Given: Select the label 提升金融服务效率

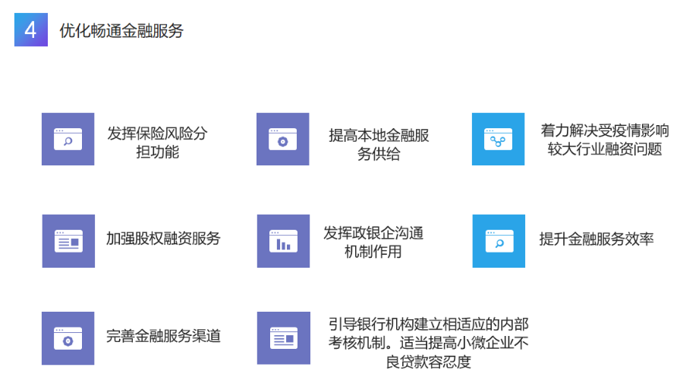Looking at the screenshot, I should (596, 239).
